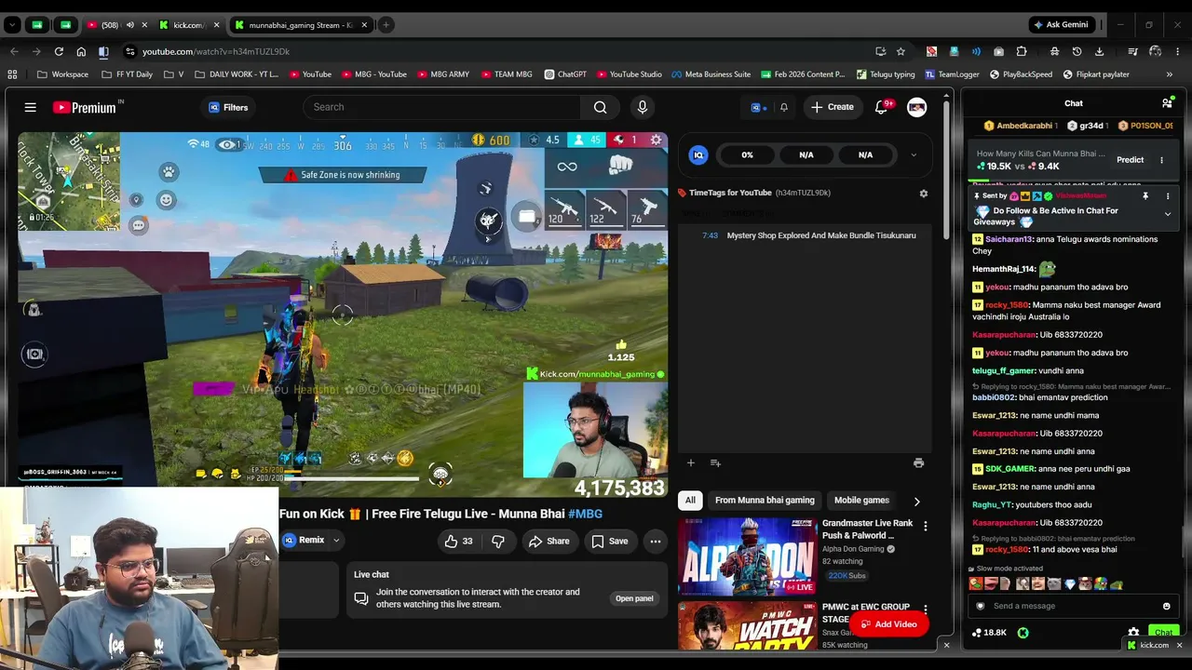Show more video filter chips
The width and height of the screenshot is (1192, 670).
916,501
